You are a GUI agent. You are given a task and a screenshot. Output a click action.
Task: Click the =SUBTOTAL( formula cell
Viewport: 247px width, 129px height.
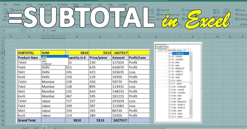(x=162, y=47)
